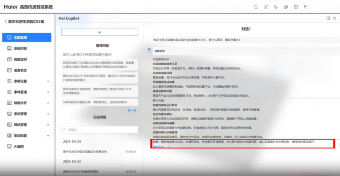Expand the 数据分析 sidebar menu
Viewport: 340px width, 176px height.
(x=25, y=103)
